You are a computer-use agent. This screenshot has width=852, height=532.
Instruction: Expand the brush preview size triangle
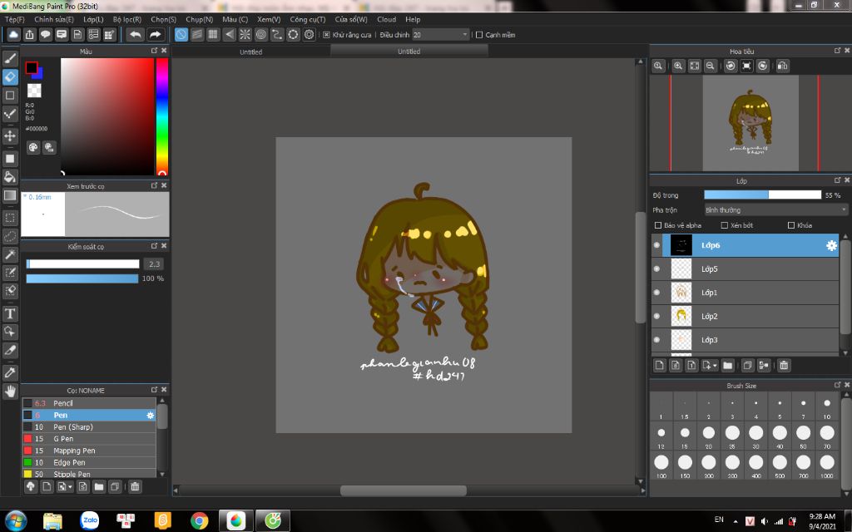(x=24, y=196)
